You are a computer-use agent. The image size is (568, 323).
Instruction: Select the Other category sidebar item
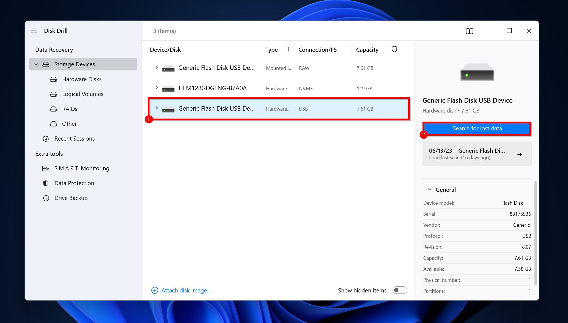(x=69, y=124)
